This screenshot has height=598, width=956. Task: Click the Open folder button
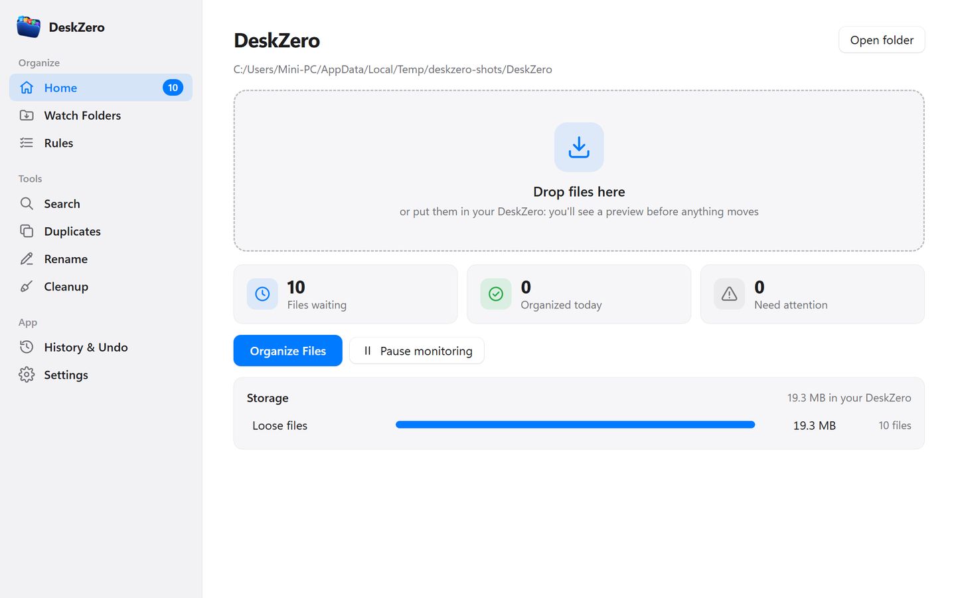click(882, 40)
